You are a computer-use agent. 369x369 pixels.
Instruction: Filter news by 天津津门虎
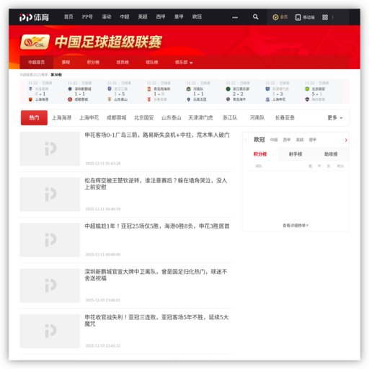[200, 117]
